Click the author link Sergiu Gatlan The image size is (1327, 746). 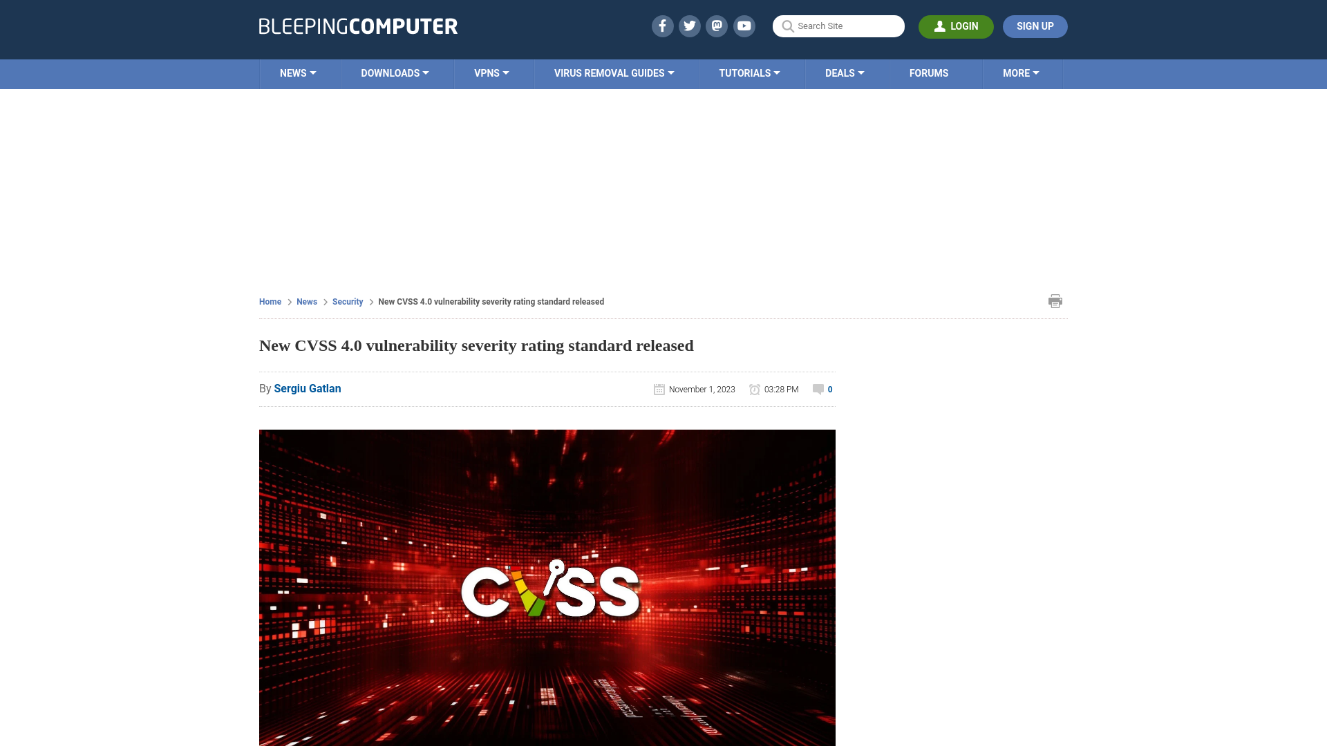pos(307,388)
